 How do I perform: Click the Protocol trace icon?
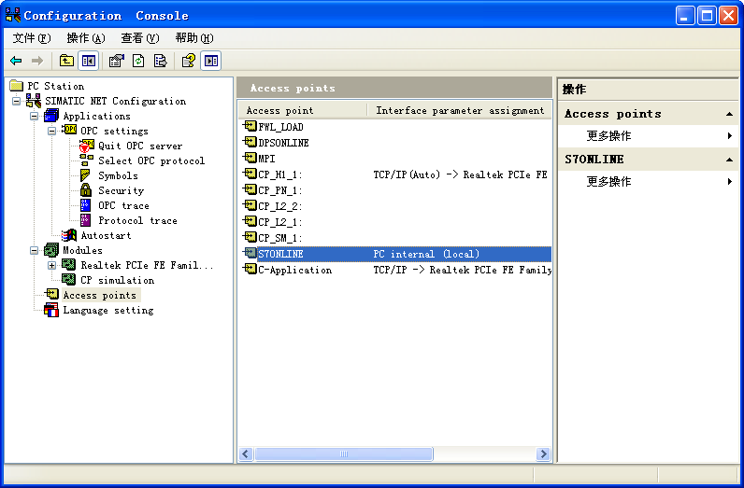pyautogui.click(x=85, y=220)
